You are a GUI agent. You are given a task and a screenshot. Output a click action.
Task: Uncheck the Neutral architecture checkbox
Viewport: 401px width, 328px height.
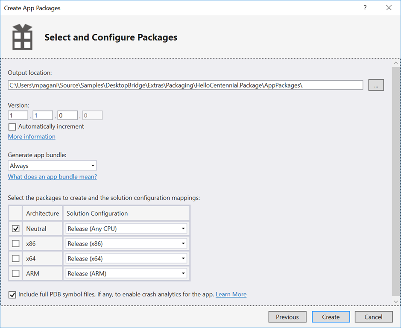tap(16, 229)
